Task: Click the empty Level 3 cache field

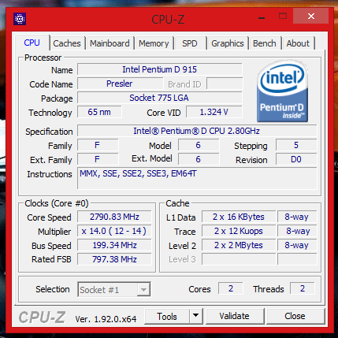Action: coord(239,259)
